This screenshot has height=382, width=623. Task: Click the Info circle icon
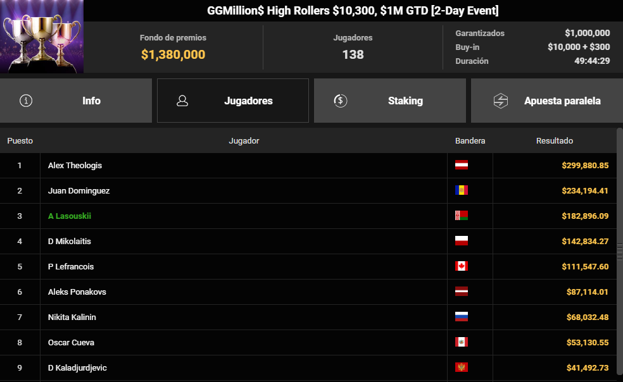tap(26, 101)
